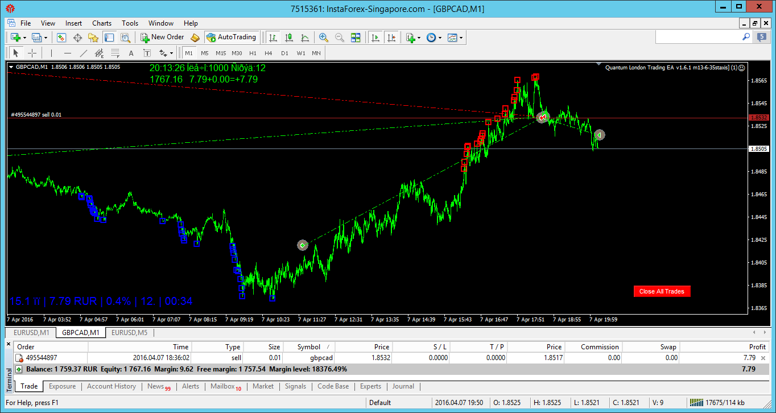Switch to the M5 timeframe
776x413 pixels.
click(205, 53)
